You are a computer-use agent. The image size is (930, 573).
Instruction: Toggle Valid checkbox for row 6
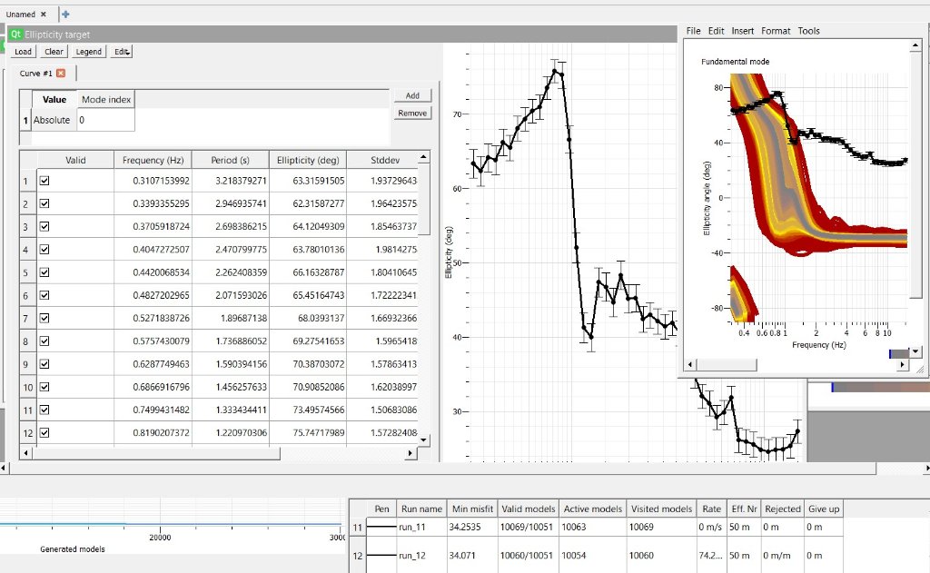(x=44, y=296)
